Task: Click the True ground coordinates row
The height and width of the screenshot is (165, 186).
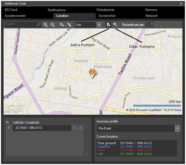Action: click(124, 143)
